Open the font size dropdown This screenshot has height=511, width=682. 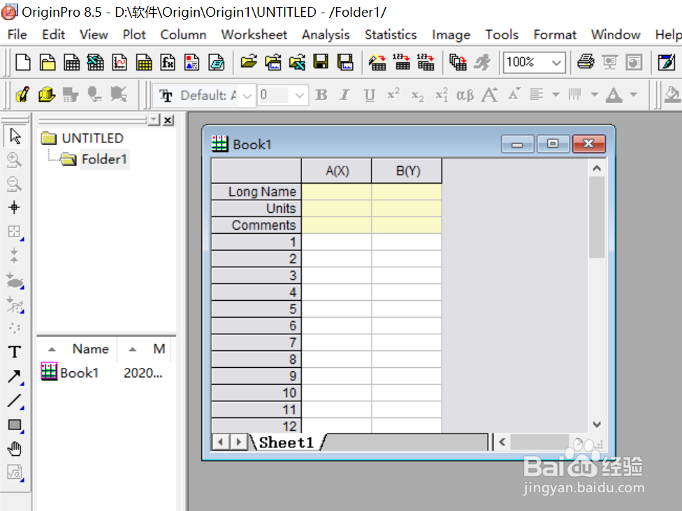click(x=299, y=95)
